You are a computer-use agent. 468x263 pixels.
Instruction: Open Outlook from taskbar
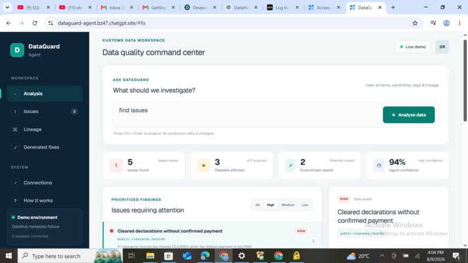pos(187,256)
